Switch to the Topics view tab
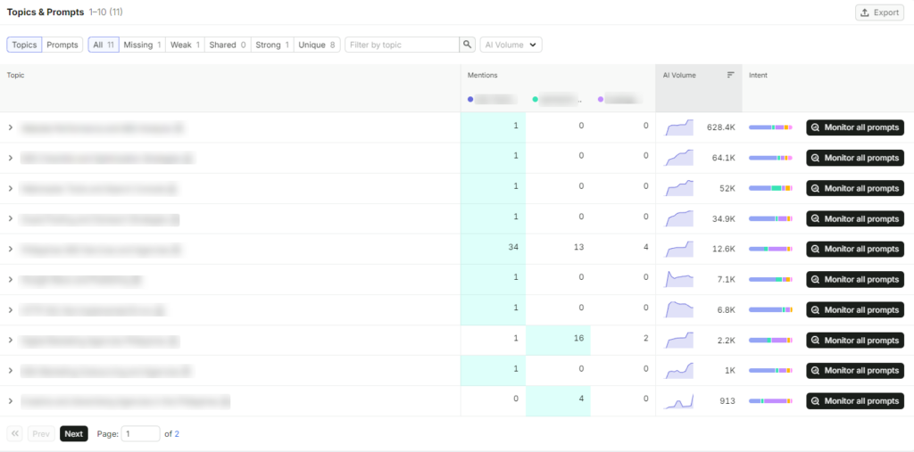This screenshot has width=914, height=452. tap(24, 45)
